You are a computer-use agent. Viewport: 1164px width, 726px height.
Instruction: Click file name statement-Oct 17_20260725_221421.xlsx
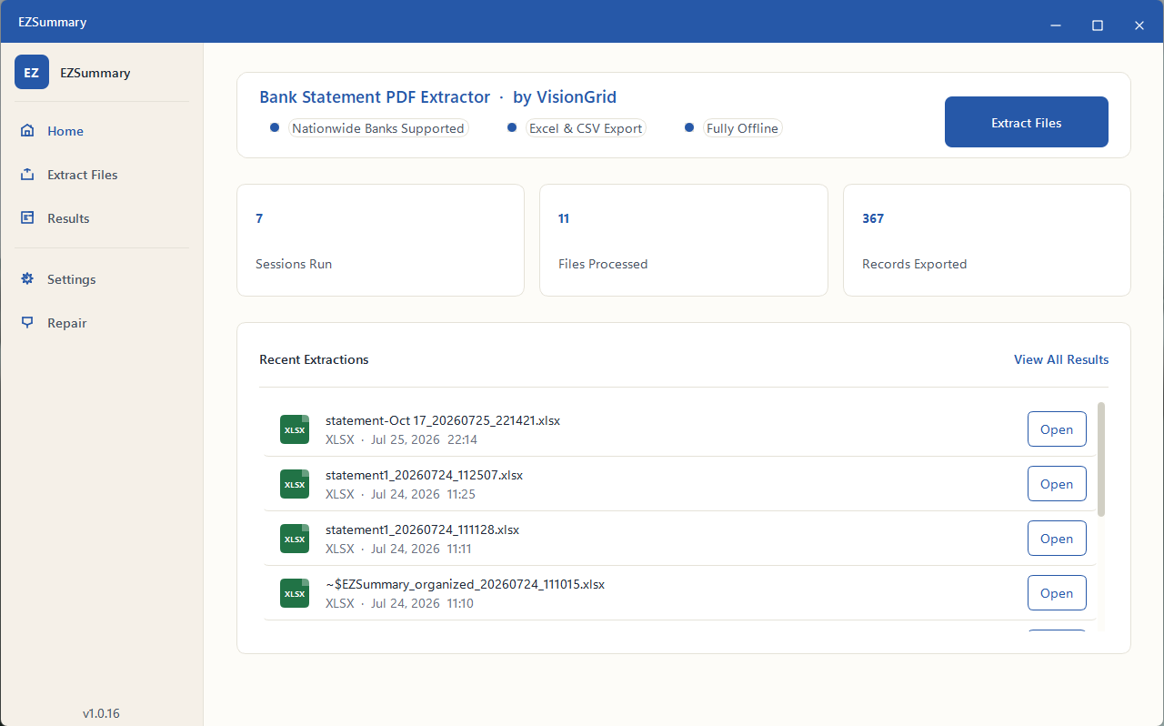443,420
